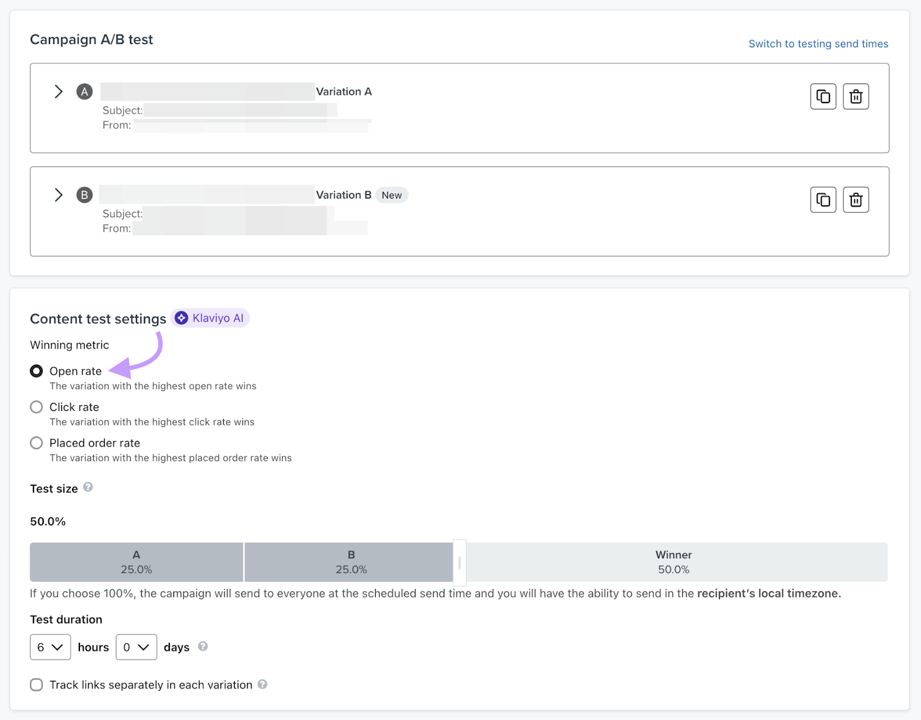
Task: Click the New badge on Variation B
Action: (x=391, y=195)
